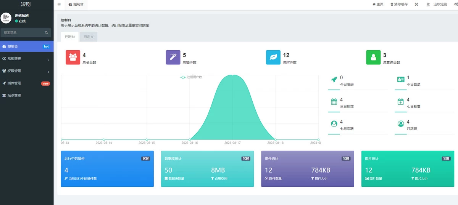Expand the 常规管理 sidebar menu
The height and width of the screenshot is (205, 458).
[26, 59]
